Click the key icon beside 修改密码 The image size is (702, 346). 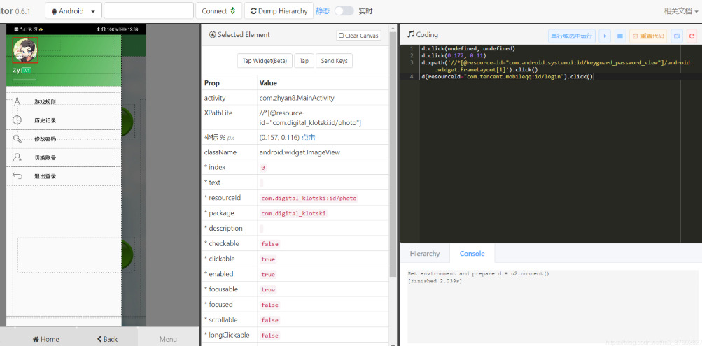coord(17,139)
